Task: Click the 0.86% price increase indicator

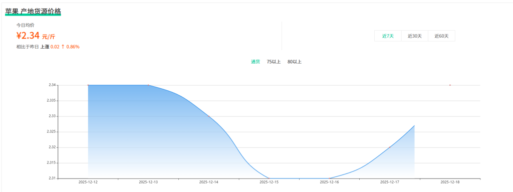Action: tap(73, 47)
